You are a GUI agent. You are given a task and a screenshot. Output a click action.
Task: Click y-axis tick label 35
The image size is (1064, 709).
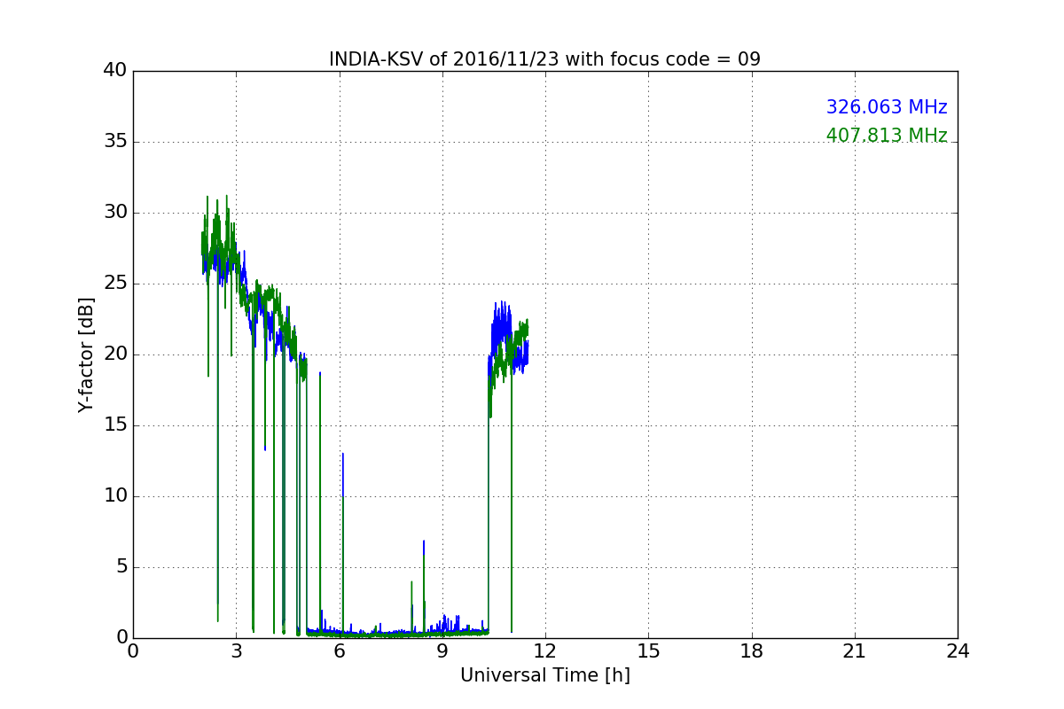(114, 142)
